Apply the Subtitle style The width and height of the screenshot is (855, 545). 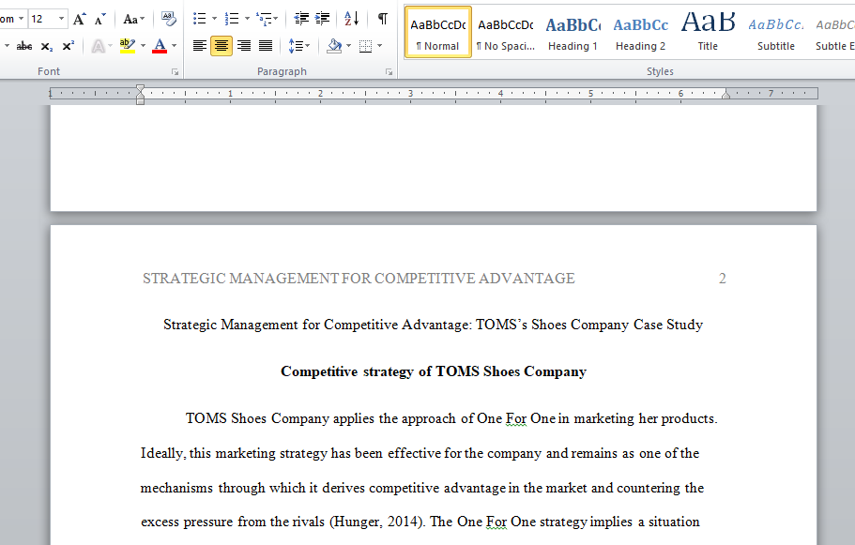point(775,33)
